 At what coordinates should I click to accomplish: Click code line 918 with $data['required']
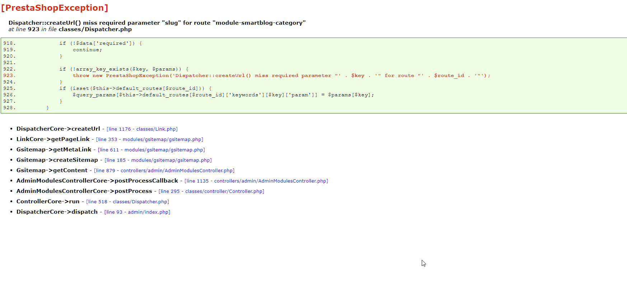tap(73, 43)
